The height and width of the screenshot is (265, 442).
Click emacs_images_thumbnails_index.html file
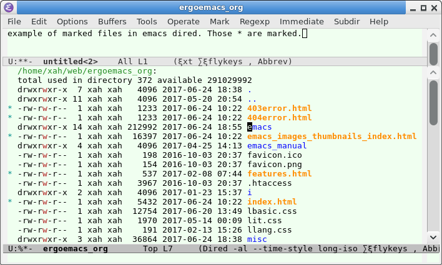[x=331, y=137]
